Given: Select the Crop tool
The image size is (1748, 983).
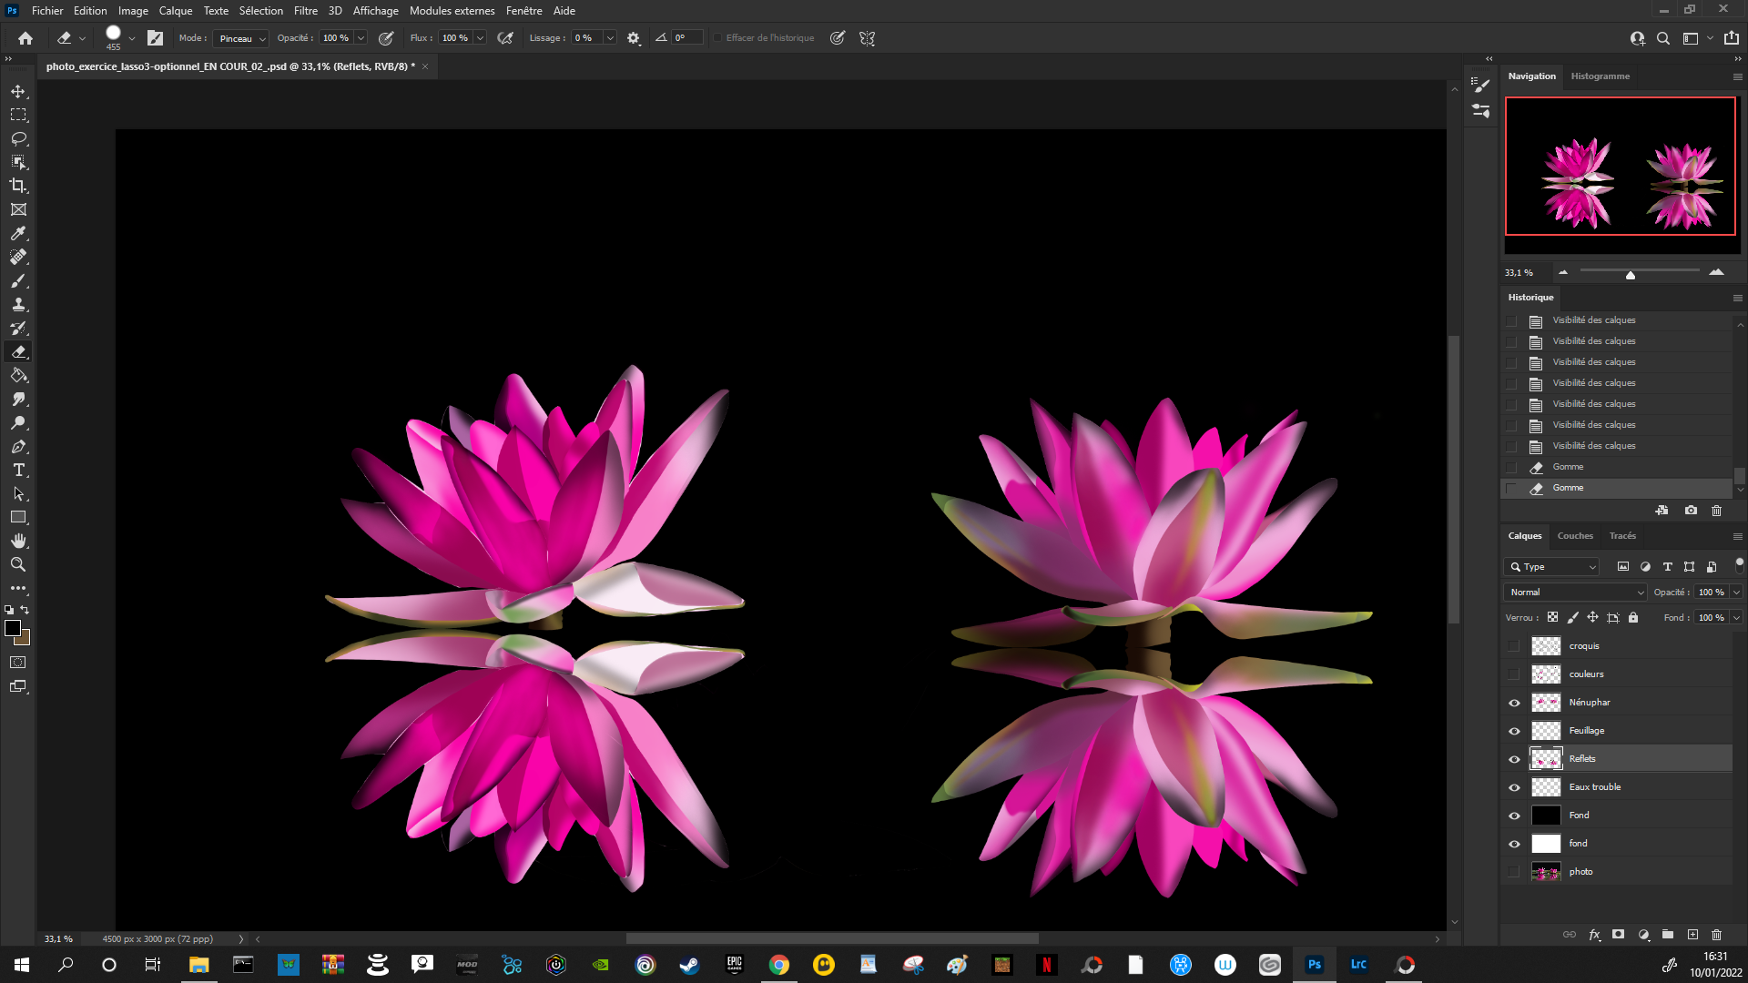Looking at the screenshot, I should click(18, 186).
